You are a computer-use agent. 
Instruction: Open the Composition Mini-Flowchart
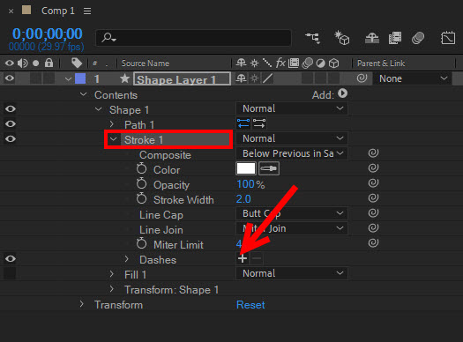pos(313,38)
